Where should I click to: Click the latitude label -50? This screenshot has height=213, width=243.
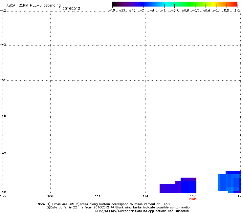point(3,192)
